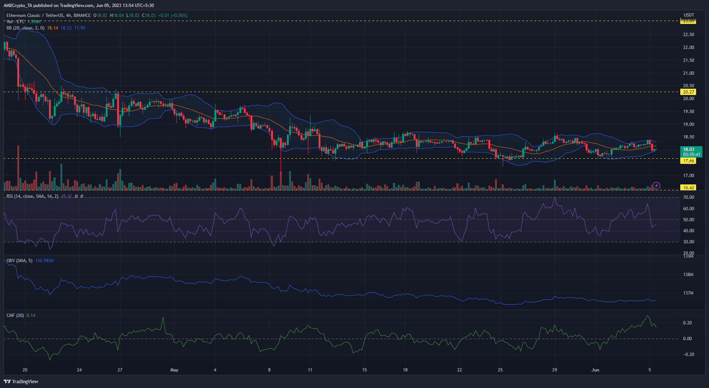Click the USDT currency label
Viewport: 709px width, 388px height.
click(x=689, y=15)
